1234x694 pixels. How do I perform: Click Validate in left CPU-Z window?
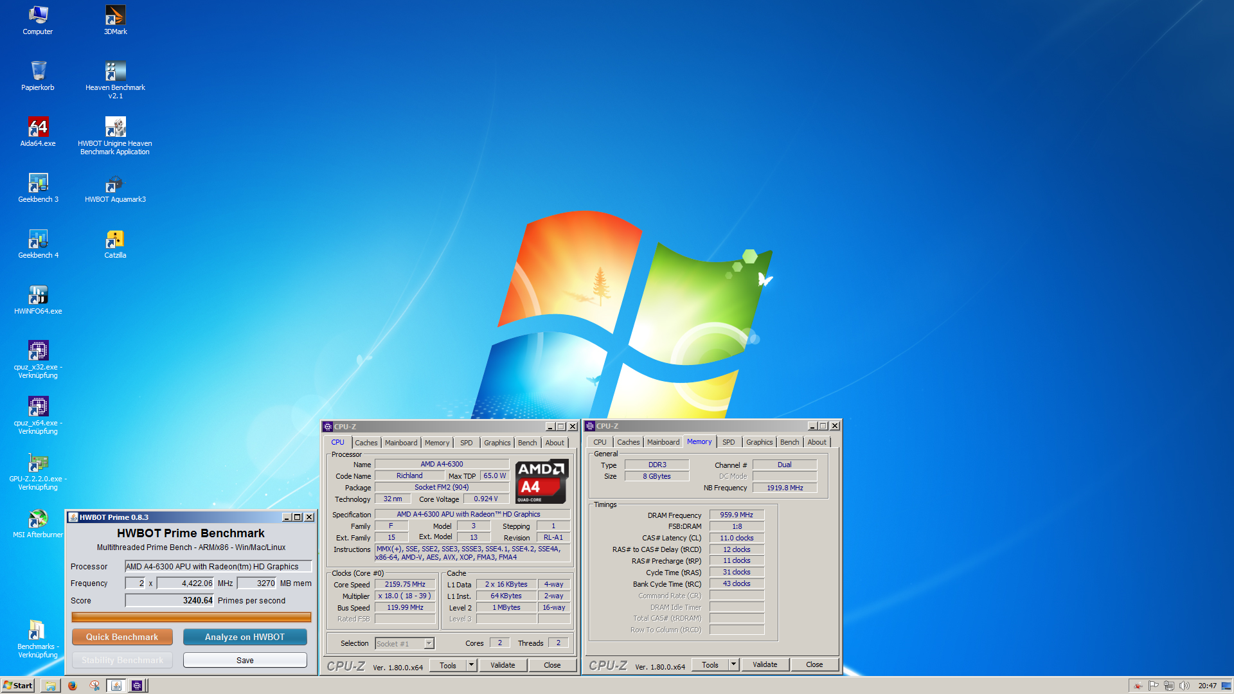[x=503, y=665]
